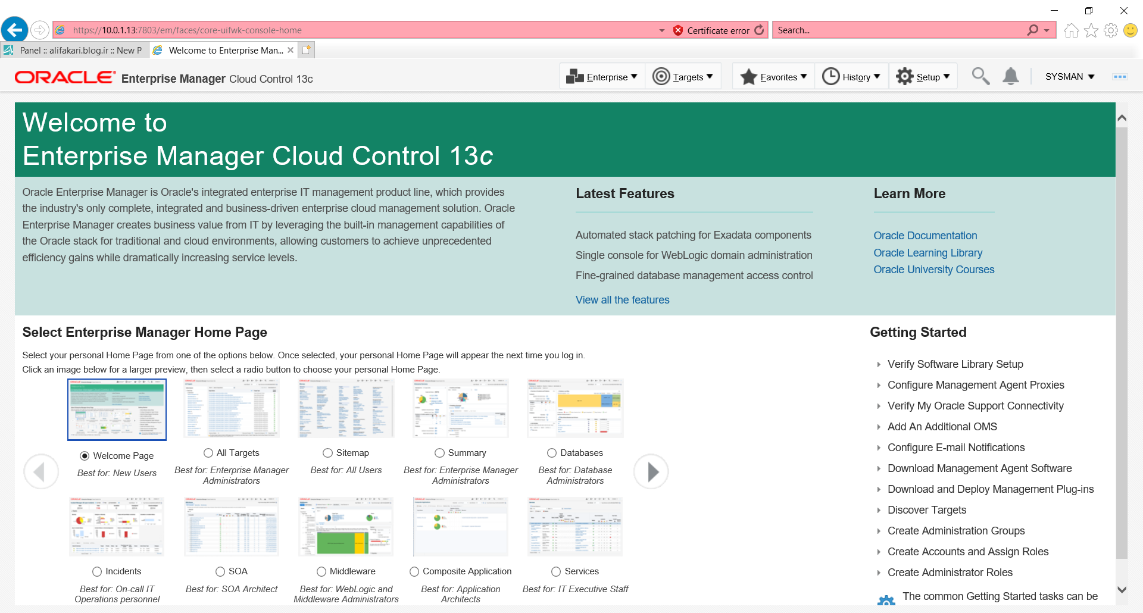Click the smiley feedback icon
This screenshot has height=613, width=1143.
[1130, 30]
